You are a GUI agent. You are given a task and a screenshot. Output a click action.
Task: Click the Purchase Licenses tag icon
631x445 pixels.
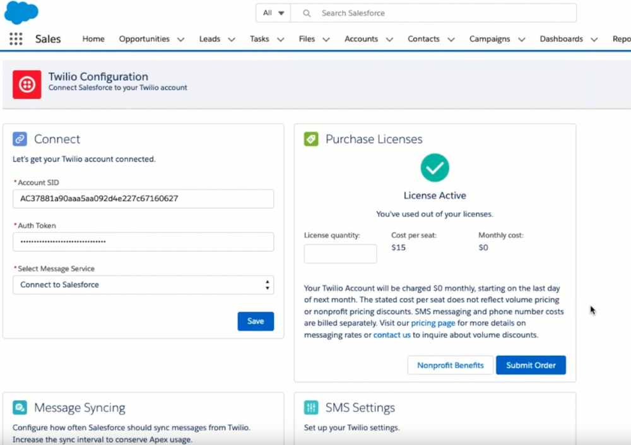click(x=310, y=139)
